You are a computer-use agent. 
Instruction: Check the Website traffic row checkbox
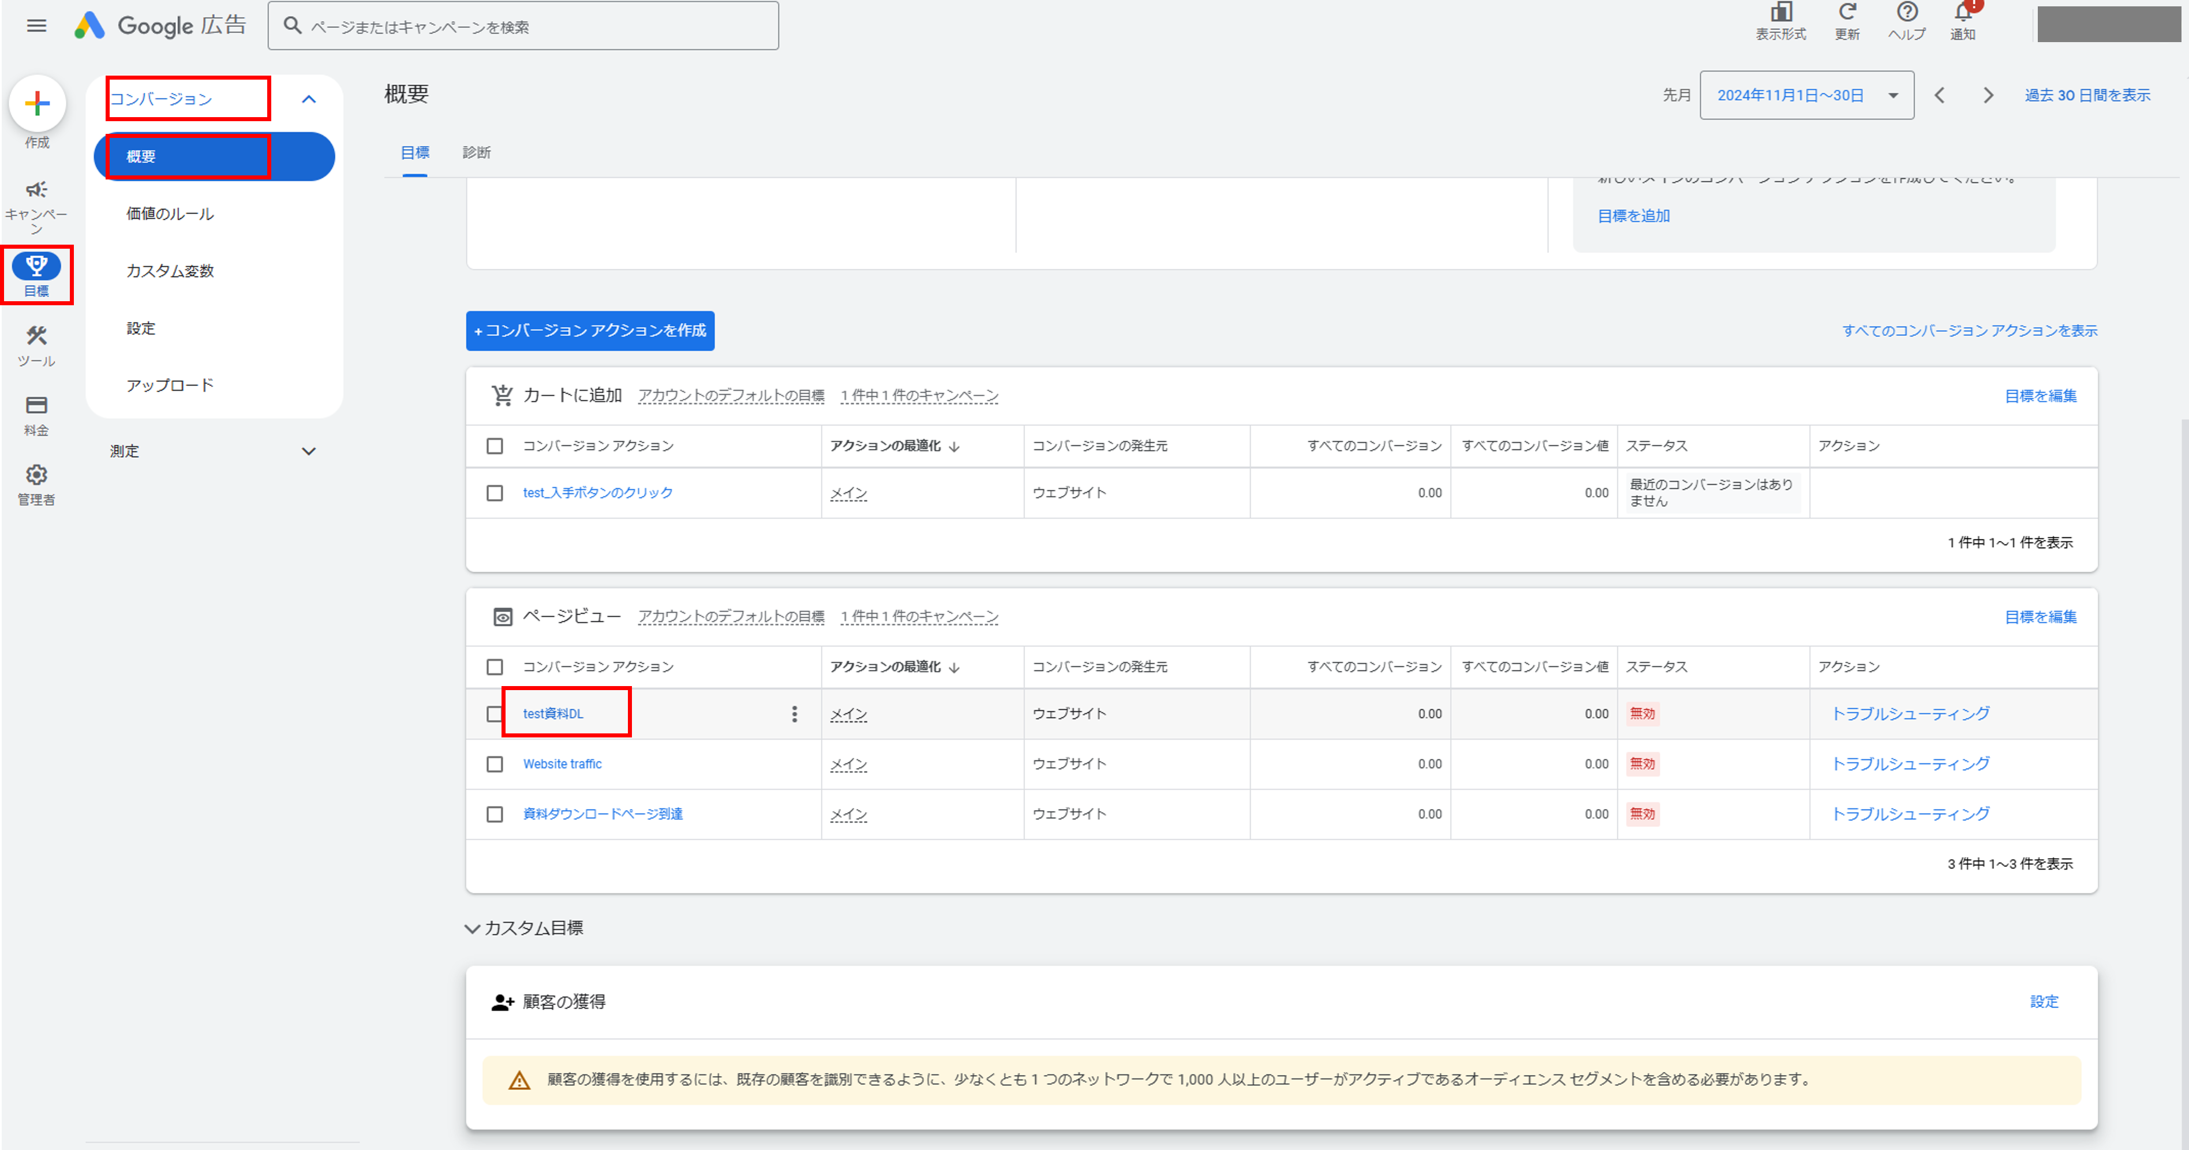point(495,765)
